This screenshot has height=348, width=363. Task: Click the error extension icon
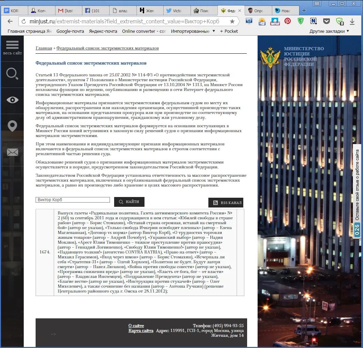pos(275,22)
